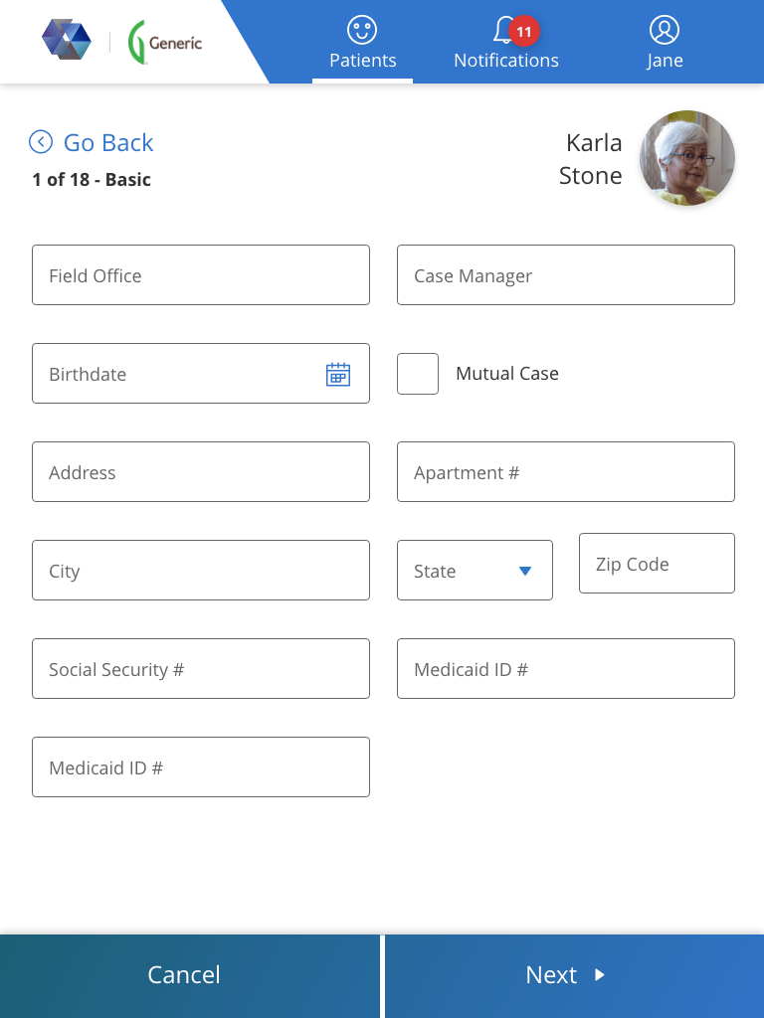Click the Patients smiley face icon
This screenshot has width=764, height=1018.
click(362, 30)
